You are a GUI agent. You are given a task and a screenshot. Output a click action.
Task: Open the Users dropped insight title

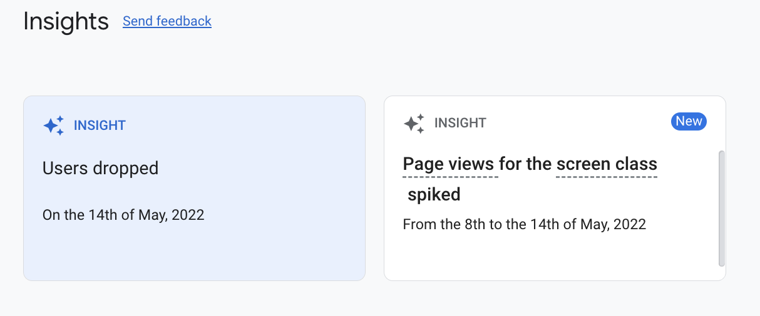(100, 168)
